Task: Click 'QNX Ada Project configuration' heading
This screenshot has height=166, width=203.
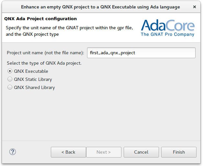Action: (40, 19)
